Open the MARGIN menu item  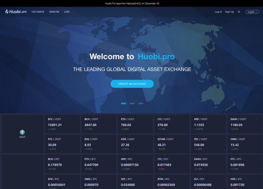pyautogui.click(x=54, y=12)
